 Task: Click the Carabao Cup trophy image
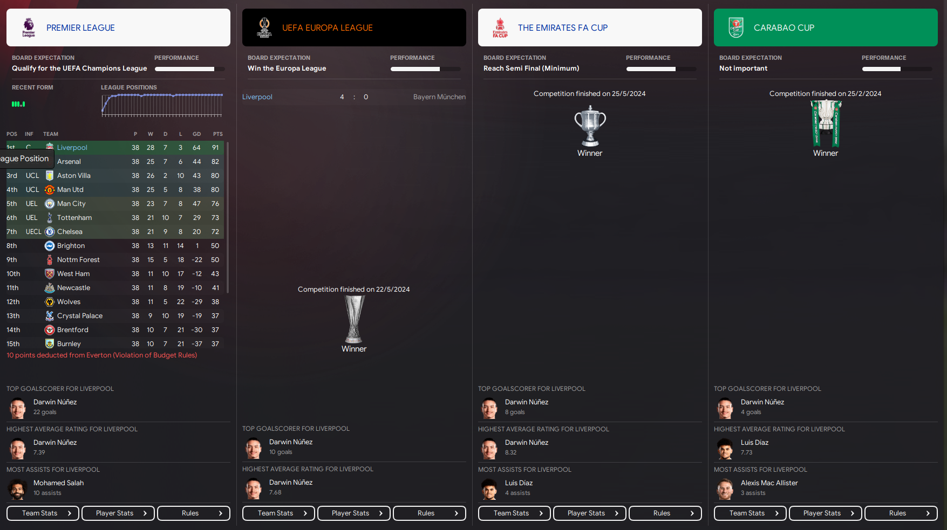click(826, 123)
